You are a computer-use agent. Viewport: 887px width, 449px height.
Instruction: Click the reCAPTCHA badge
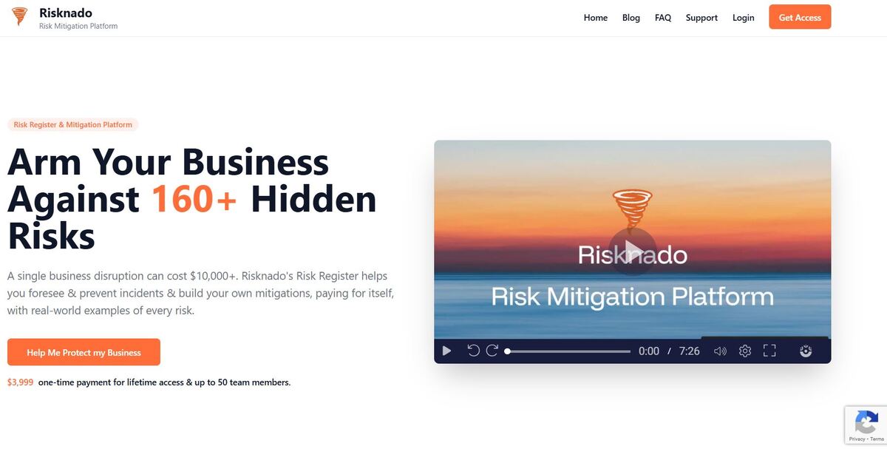866,425
